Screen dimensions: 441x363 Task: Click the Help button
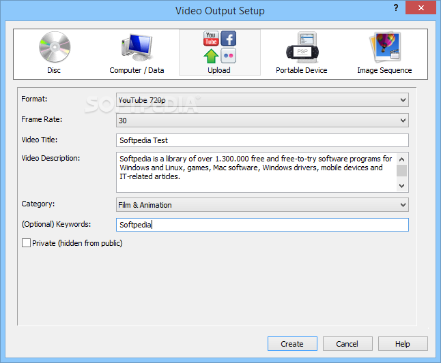pyautogui.click(x=403, y=344)
